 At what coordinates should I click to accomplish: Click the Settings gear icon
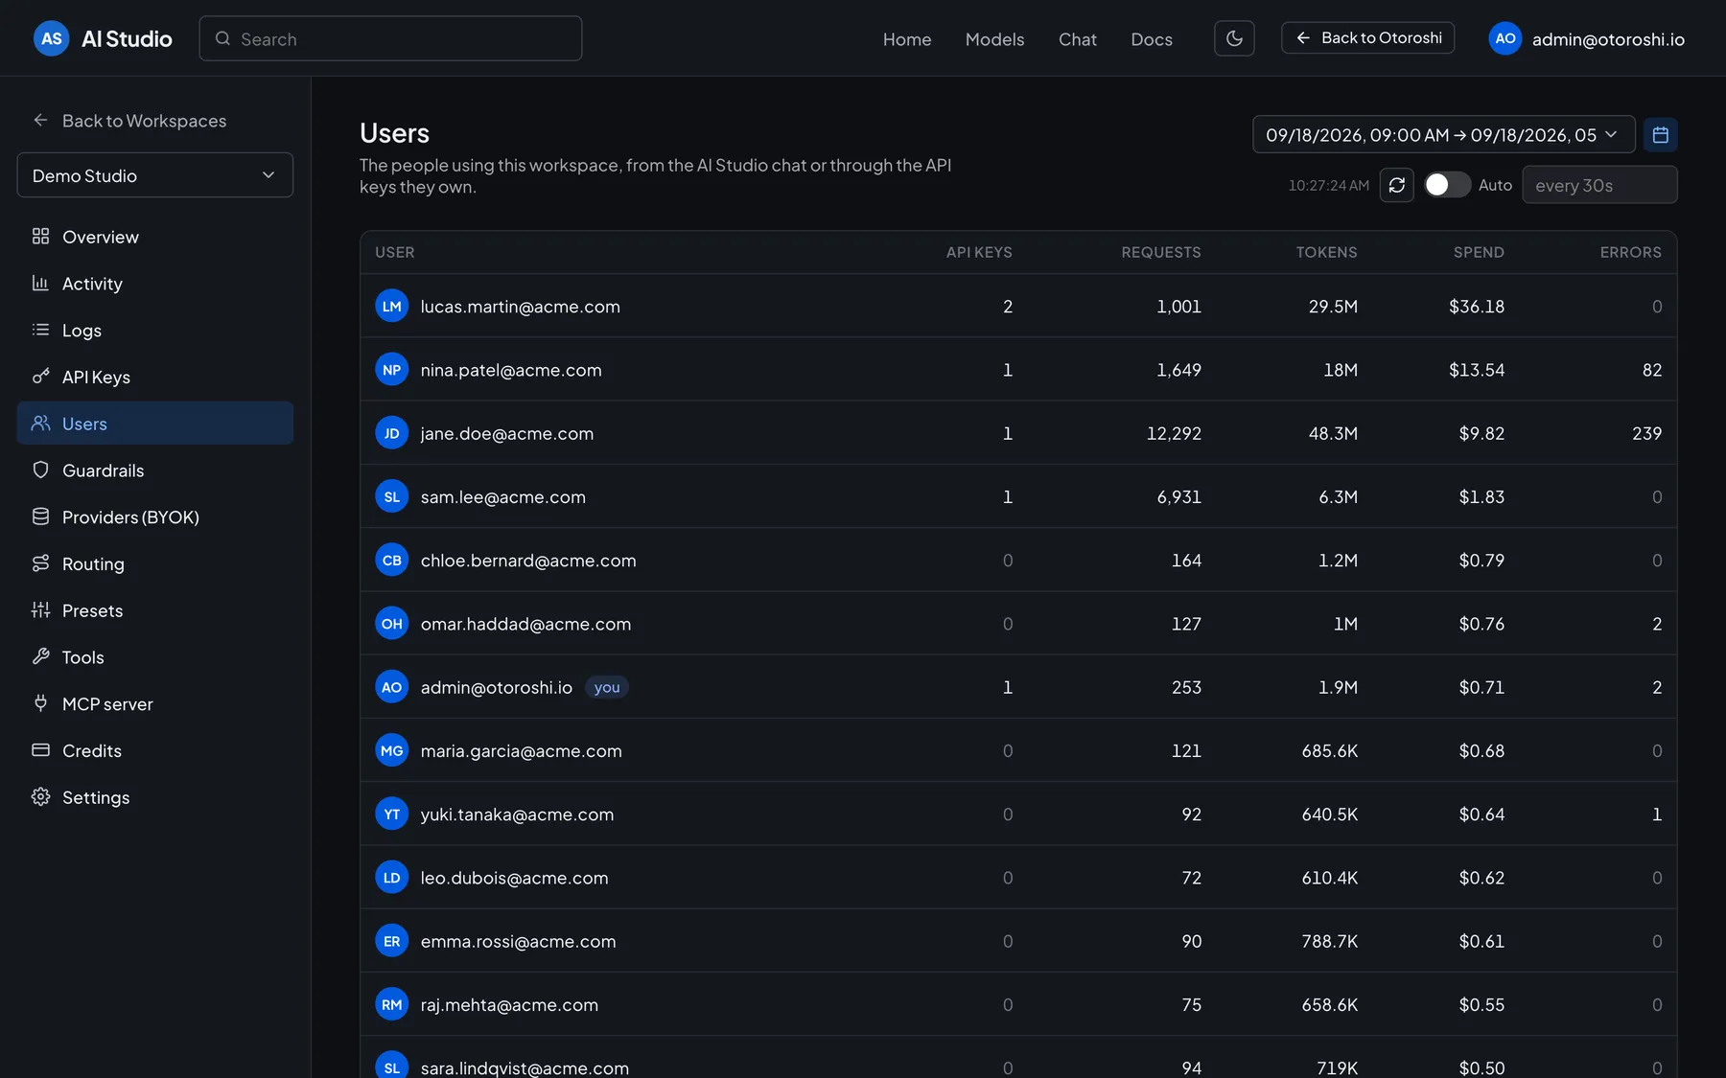point(40,797)
